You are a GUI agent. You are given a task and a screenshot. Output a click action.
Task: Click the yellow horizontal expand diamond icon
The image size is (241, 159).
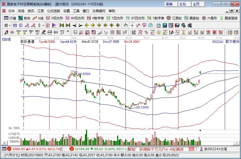(99, 25)
